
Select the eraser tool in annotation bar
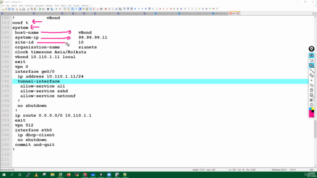[312, 76]
